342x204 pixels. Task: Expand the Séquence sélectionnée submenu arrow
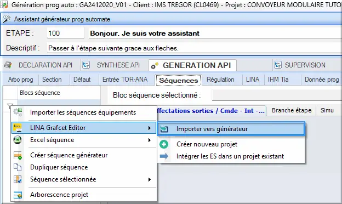[150, 179]
